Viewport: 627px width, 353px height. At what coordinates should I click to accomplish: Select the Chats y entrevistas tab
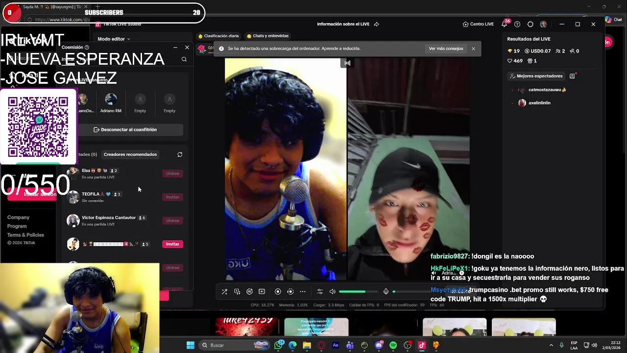[268, 36]
